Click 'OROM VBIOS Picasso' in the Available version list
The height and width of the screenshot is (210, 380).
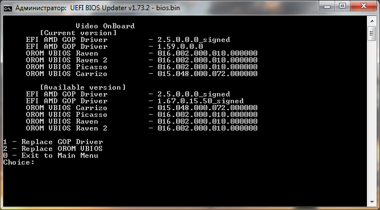click(66, 114)
